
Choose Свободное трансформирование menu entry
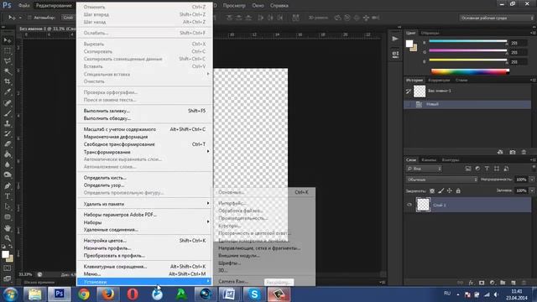point(145,144)
